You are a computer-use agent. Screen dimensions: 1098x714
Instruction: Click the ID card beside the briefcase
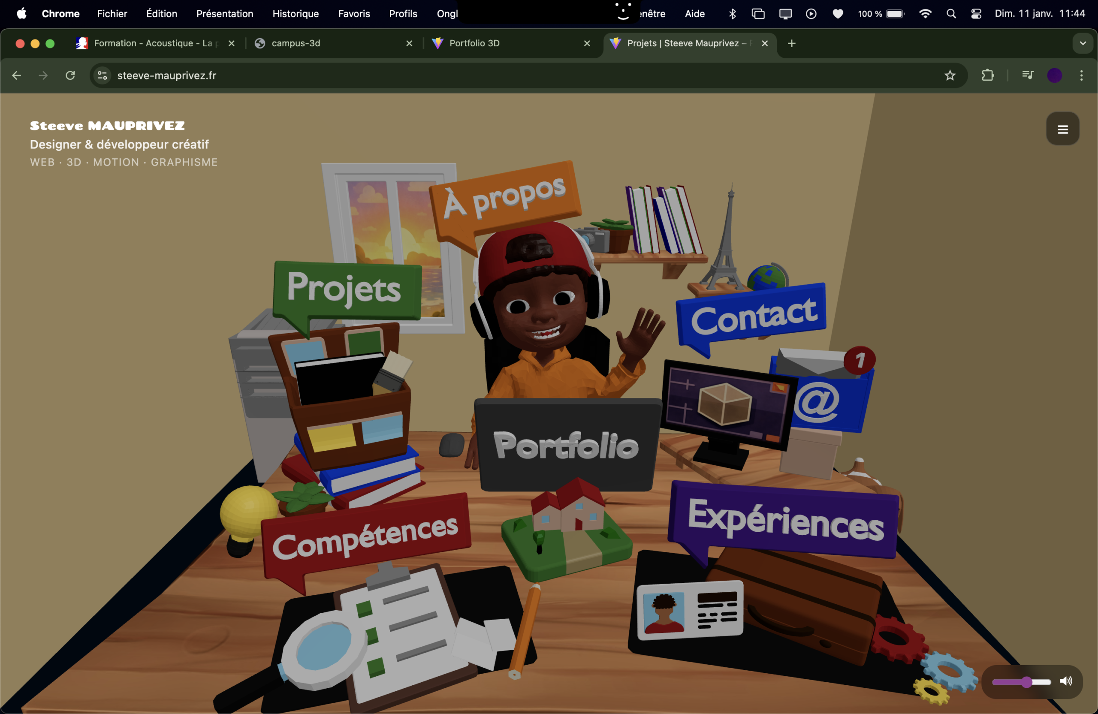(x=690, y=610)
